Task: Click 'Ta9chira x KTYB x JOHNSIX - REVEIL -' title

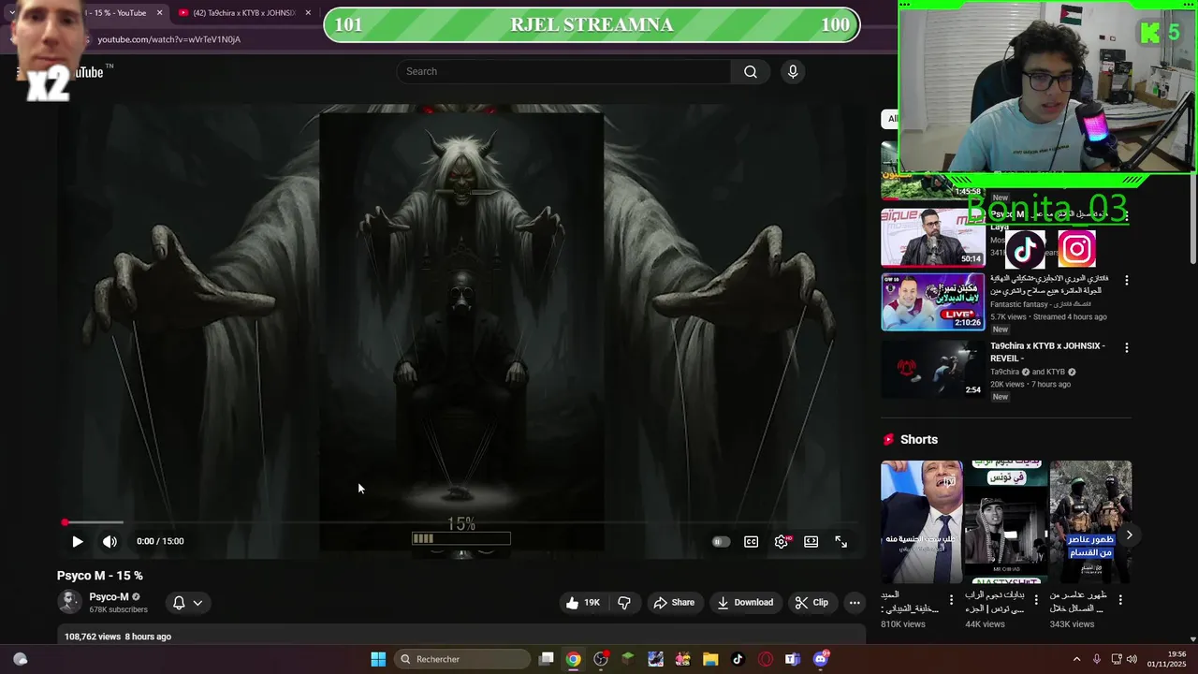Action: (1047, 352)
